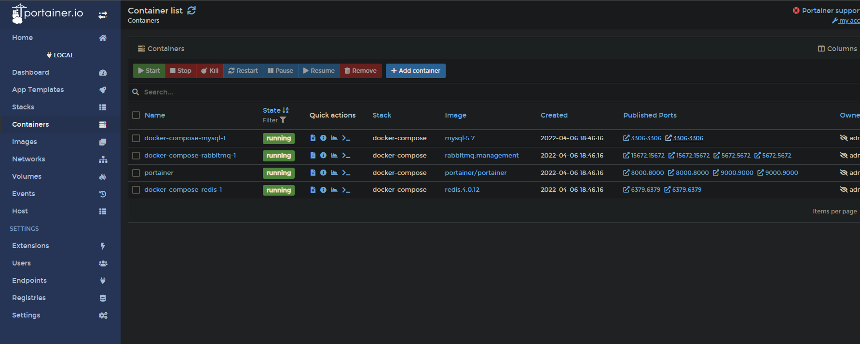Inspect docker-compose-mysql-1 info icon
The height and width of the screenshot is (344, 860).
(323, 138)
